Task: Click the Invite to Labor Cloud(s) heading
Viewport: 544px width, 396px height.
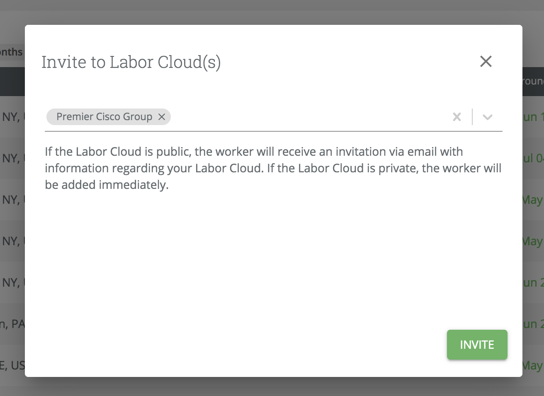Action: (131, 62)
